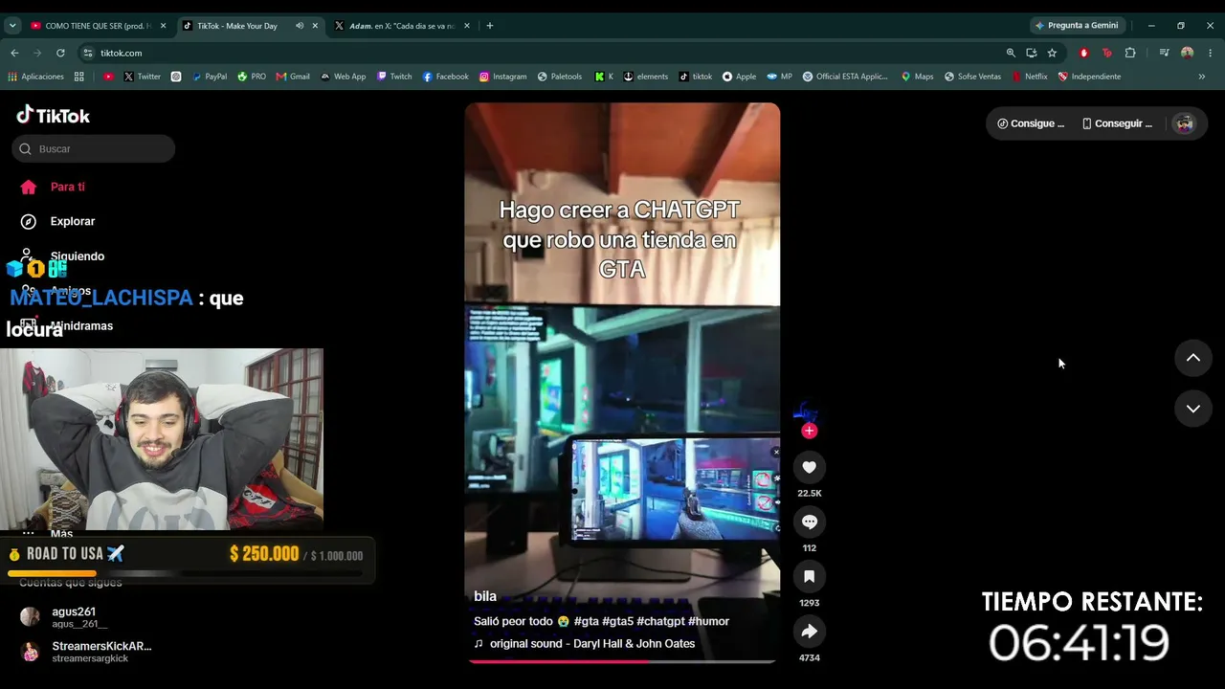Open the Netflix bookmark
The height and width of the screenshot is (689, 1225).
tap(1030, 77)
